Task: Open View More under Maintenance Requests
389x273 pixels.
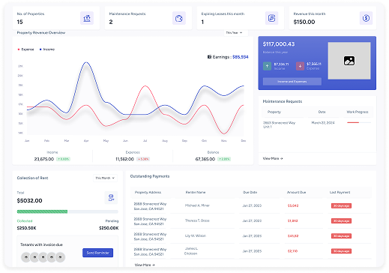Action: 273,158
